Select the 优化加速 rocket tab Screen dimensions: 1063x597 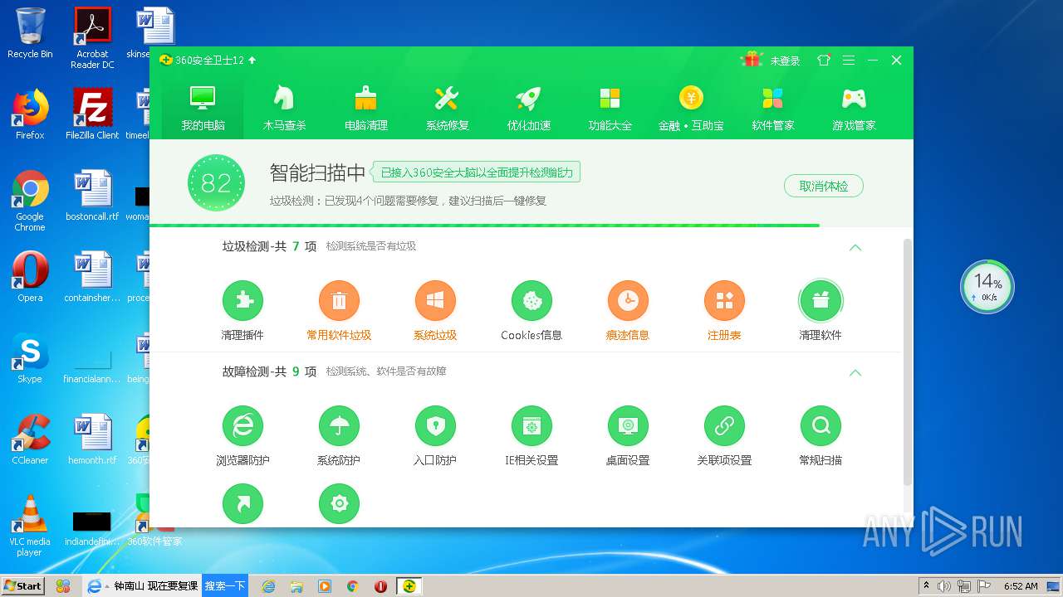pyautogui.click(x=528, y=108)
